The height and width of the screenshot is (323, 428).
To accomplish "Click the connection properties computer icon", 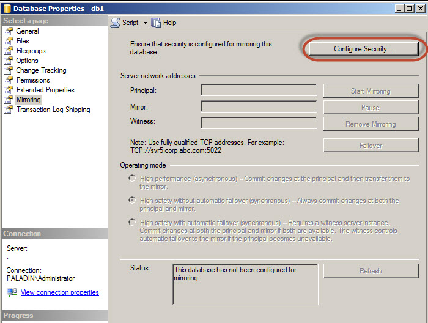I will pos(12,292).
